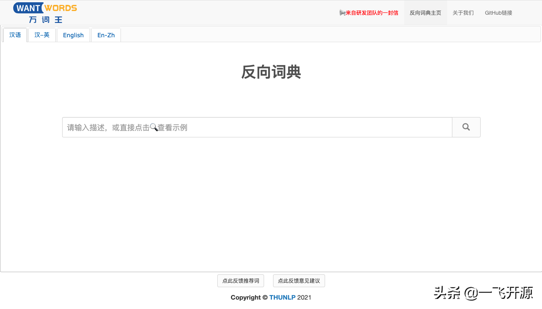Click the 点此反馈意见建议 button
Image resolution: width=542 pixels, height=309 pixels.
click(x=299, y=280)
